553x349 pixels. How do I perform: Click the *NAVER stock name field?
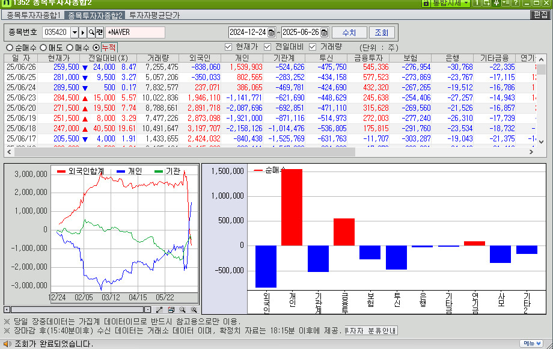135,32
